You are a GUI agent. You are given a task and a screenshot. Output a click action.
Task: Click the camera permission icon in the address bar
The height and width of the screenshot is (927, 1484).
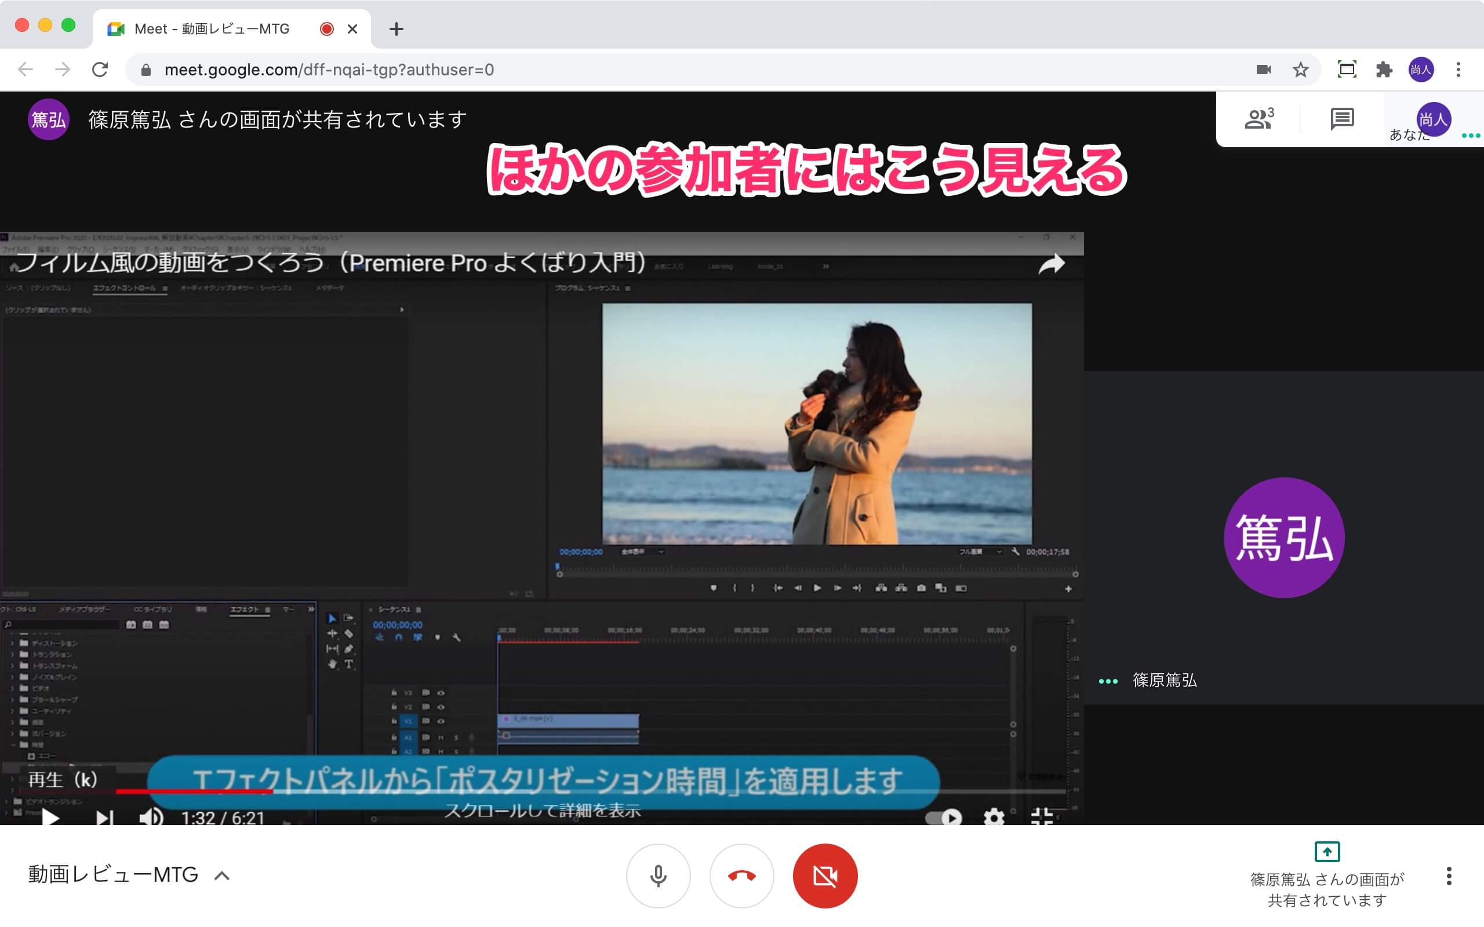point(1263,70)
